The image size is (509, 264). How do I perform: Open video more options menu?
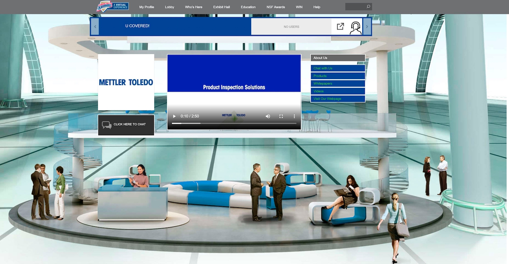click(294, 116)
